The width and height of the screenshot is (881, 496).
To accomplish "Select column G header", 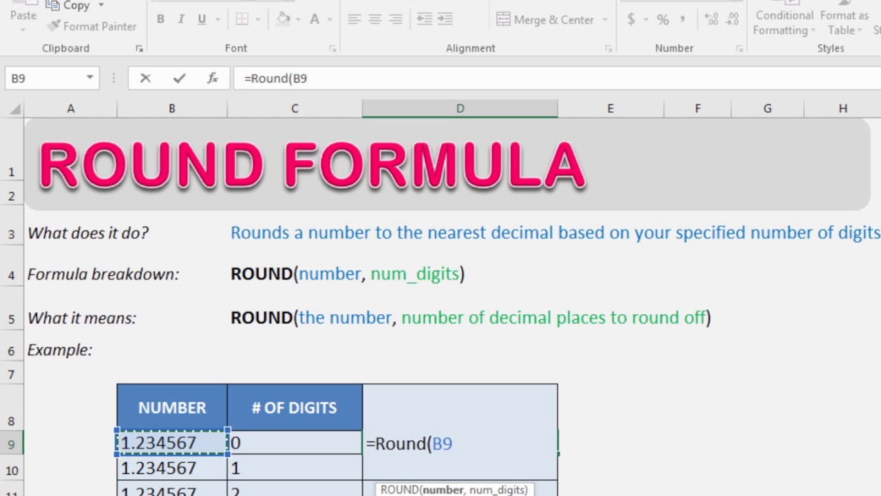I will [767, 108].
